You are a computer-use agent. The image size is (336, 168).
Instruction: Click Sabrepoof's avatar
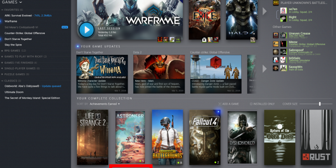pyautogui.click(x=284, y=52)
